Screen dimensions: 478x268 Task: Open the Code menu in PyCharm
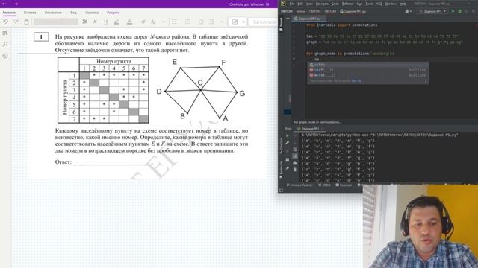coord(335,4)
